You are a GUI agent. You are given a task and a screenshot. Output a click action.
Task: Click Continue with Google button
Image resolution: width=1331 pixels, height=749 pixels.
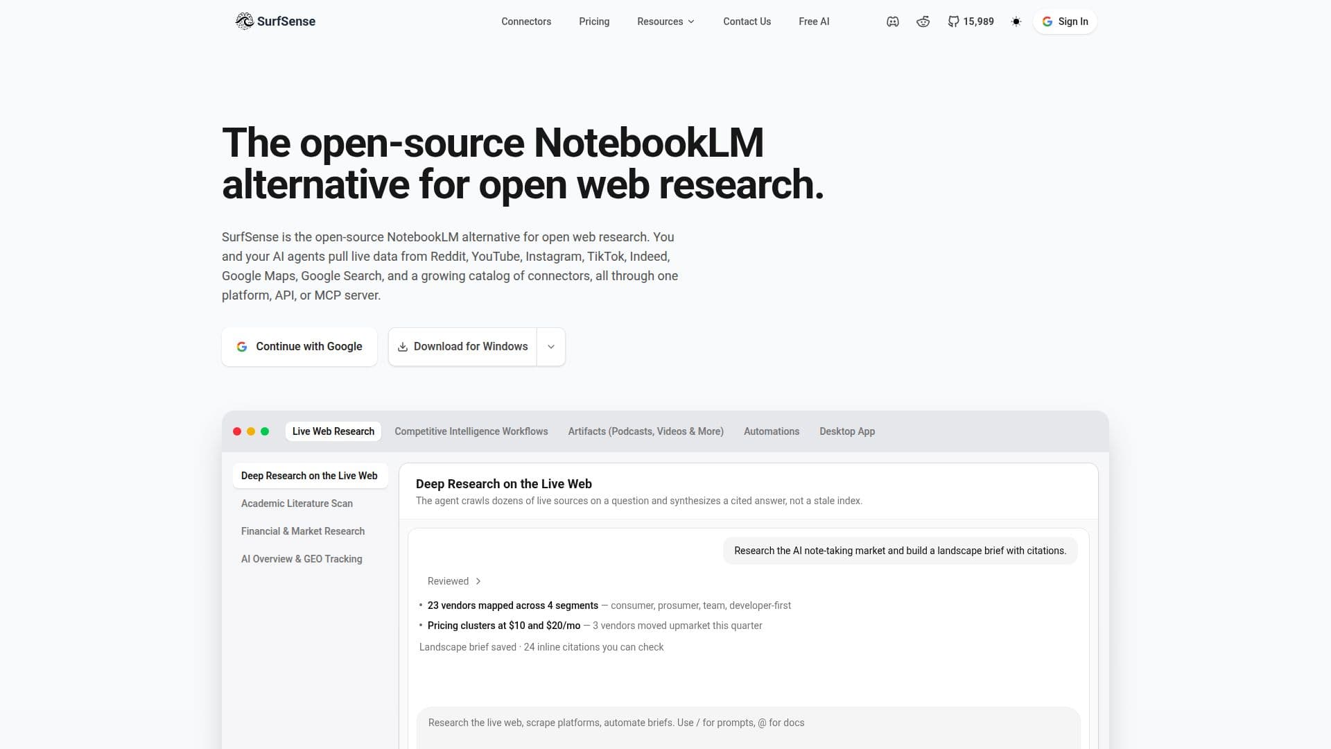point(299,347)
